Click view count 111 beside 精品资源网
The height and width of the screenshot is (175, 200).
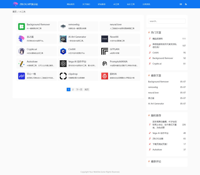(184, 39)
